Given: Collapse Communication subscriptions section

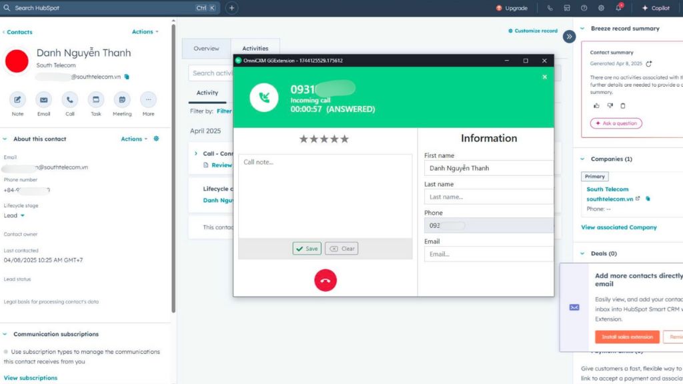Looking at the screenshot, I should [5, 334].
